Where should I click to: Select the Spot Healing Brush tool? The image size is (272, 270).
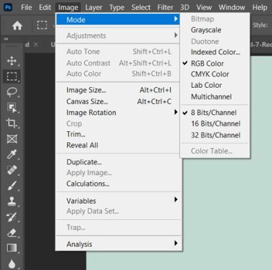point(12,170)
